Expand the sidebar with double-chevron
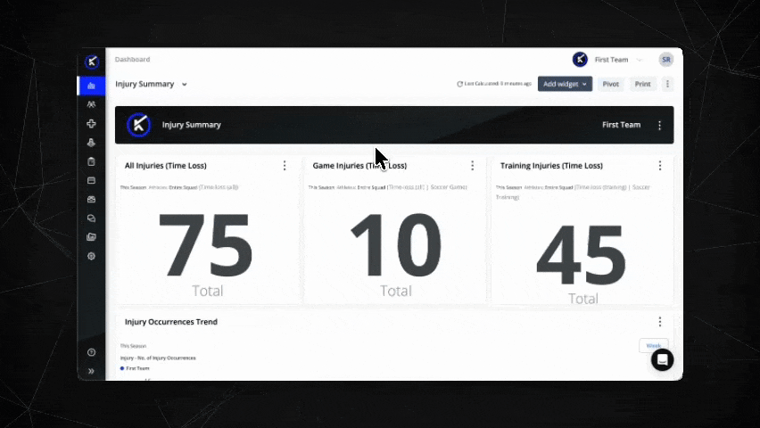Viewport: 760px width, 428px height. 91,371
